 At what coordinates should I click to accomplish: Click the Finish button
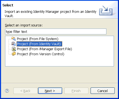pyautogui.click(x=76, y=91)
